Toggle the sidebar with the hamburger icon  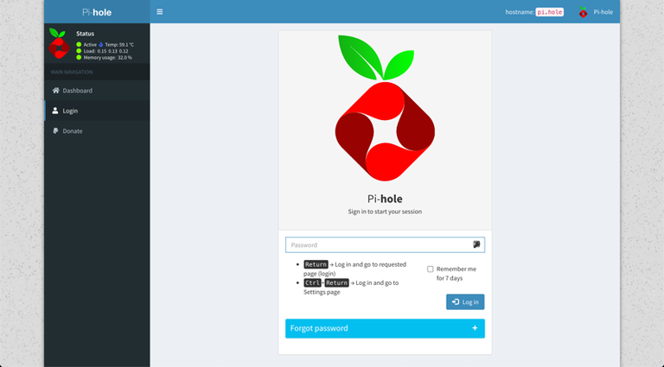click(160, 12)
